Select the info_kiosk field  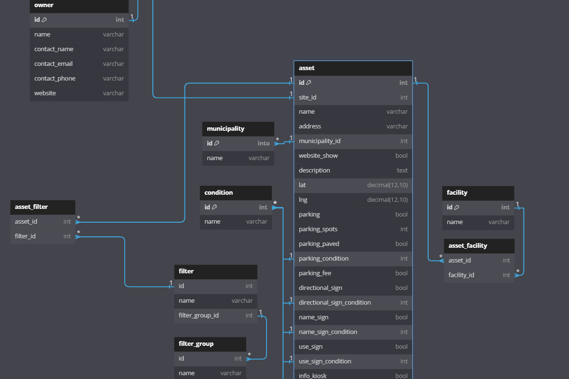pos(353,374)
